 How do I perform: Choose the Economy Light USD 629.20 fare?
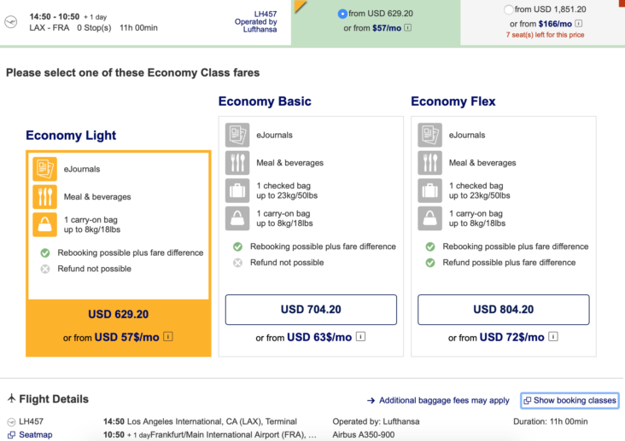pos(119,314)
